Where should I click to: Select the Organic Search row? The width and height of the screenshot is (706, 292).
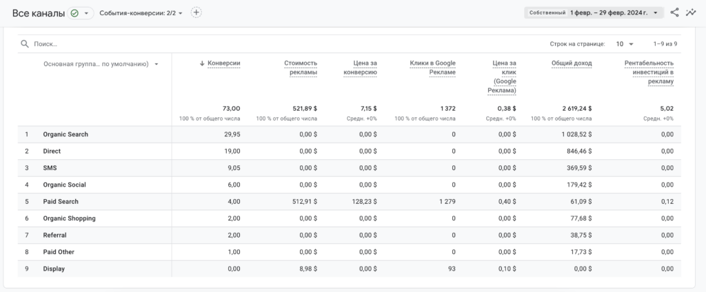pos(350,134)
